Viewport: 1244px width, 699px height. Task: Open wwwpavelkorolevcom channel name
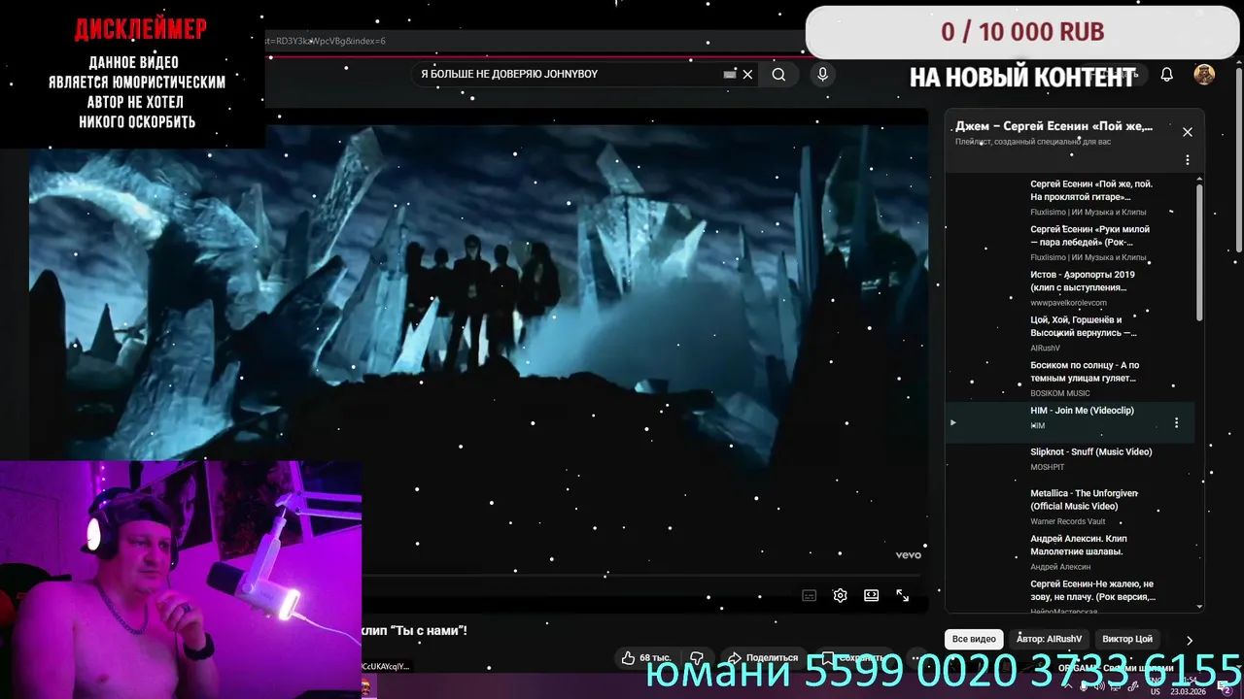click(x=1068, y=303)
